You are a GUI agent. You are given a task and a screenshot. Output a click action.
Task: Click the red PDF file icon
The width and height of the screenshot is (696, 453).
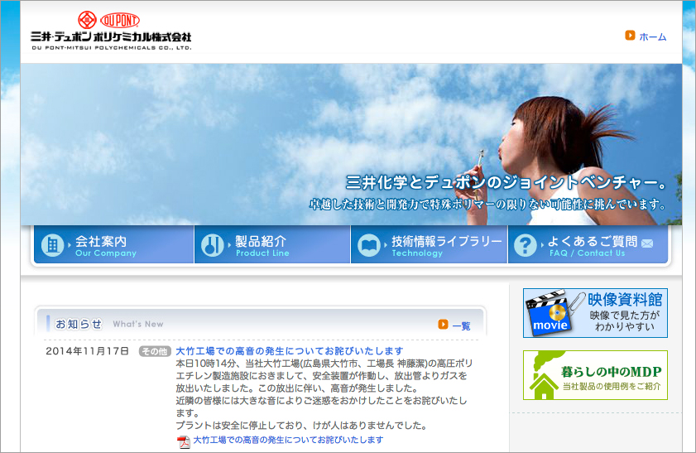coord(184,441)
